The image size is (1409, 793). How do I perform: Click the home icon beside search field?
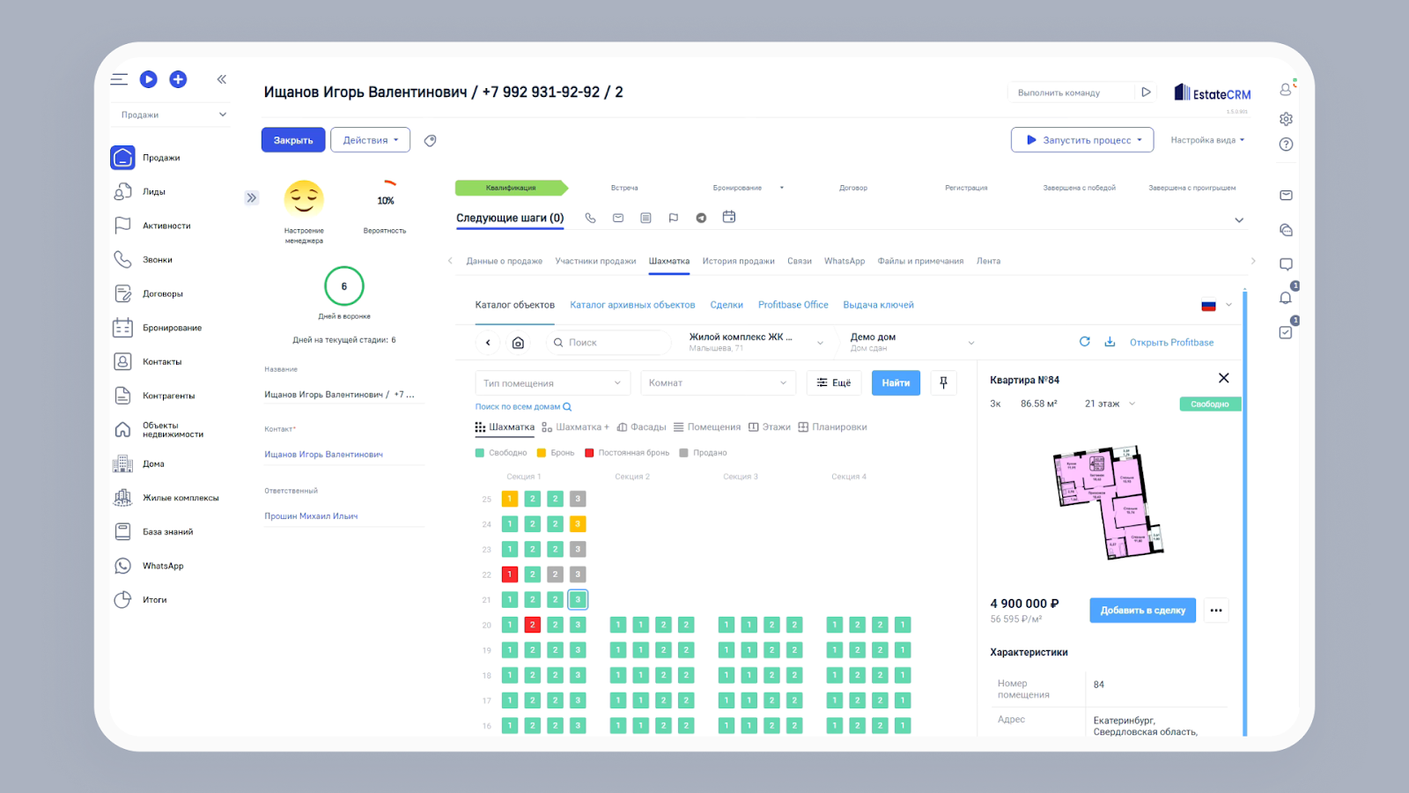(x=518, y=343)
